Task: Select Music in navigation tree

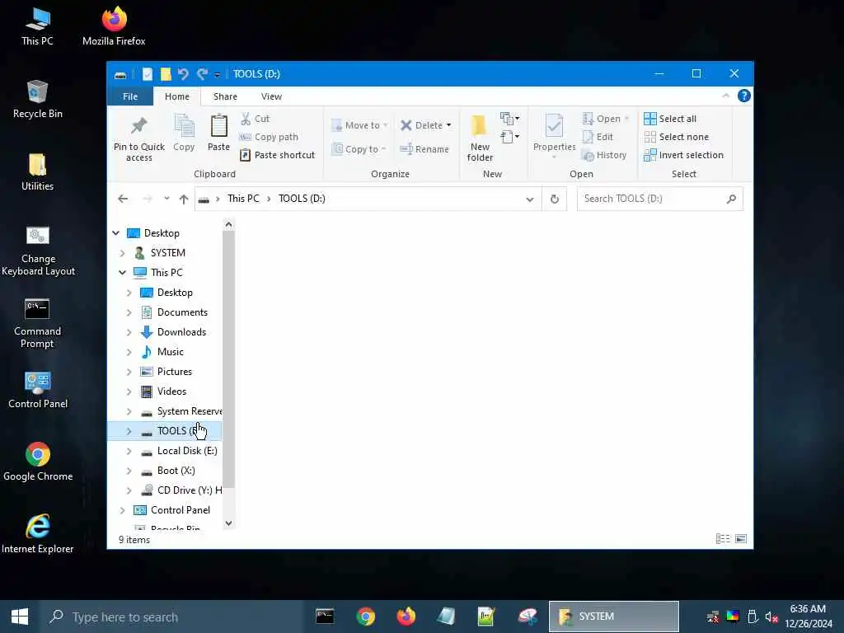Action: [170, 352]
